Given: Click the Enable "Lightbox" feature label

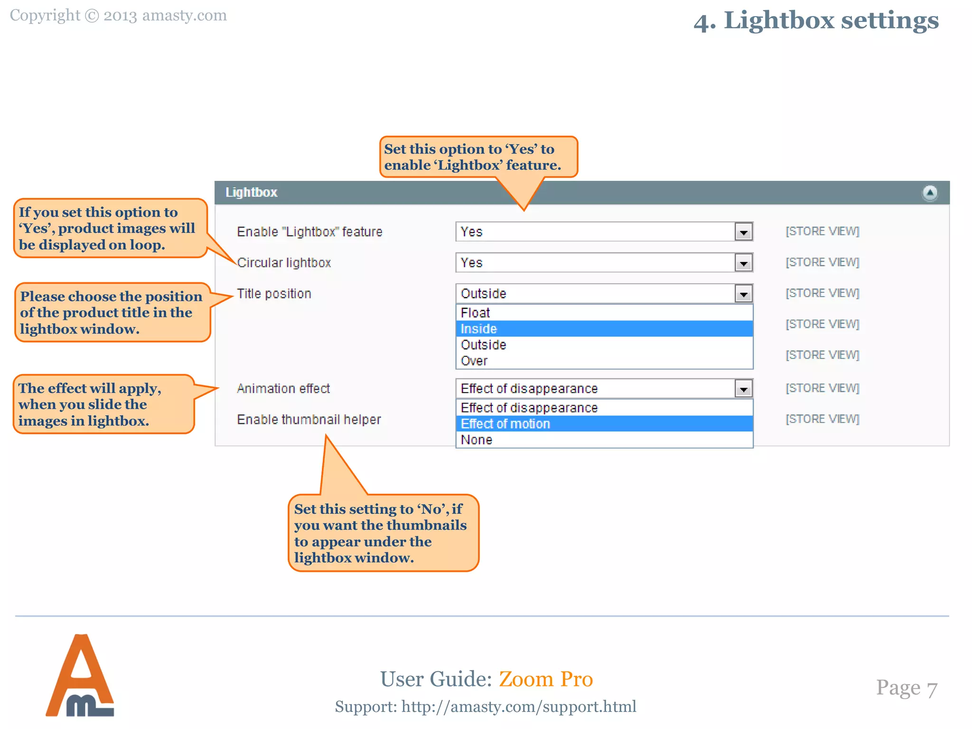Looking at the screenshot, I should (309, 232).
